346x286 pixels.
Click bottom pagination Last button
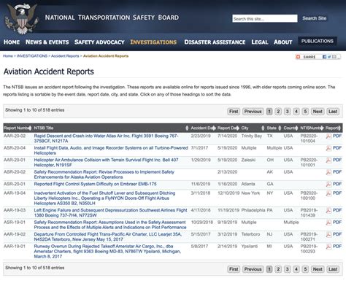point(333,269)
